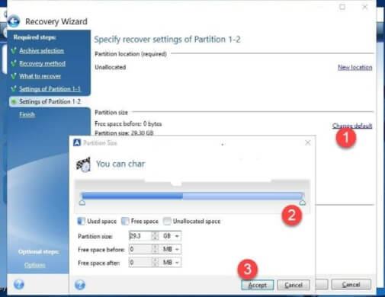This screenshot has width=385, height=297.
Task: Open the Recovery method step
Action: [x=43, y=63]
